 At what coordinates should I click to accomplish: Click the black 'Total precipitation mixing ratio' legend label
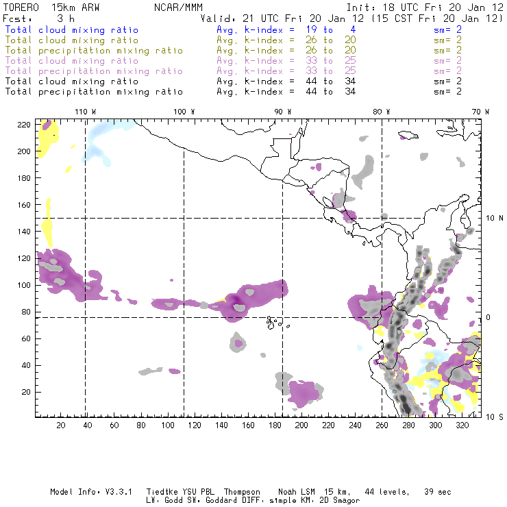pos(94,92)
